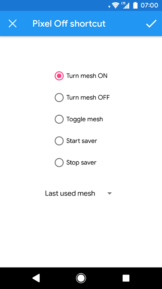Select the Turn mesh OFF radio button
Screen dimensions: 162x289
[59, 98]
